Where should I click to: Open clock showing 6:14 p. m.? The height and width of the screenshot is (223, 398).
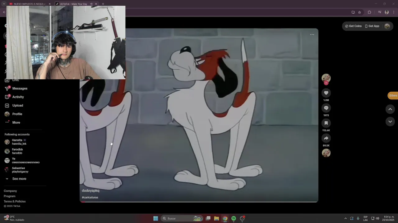(x=389, y=218)
